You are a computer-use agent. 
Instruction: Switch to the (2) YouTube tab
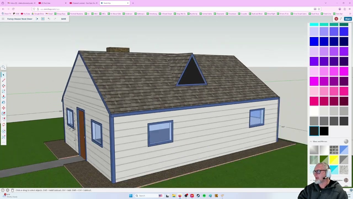click(x=52, y=3)
